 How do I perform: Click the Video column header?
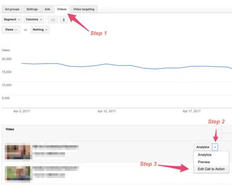[x=10, y=130]
